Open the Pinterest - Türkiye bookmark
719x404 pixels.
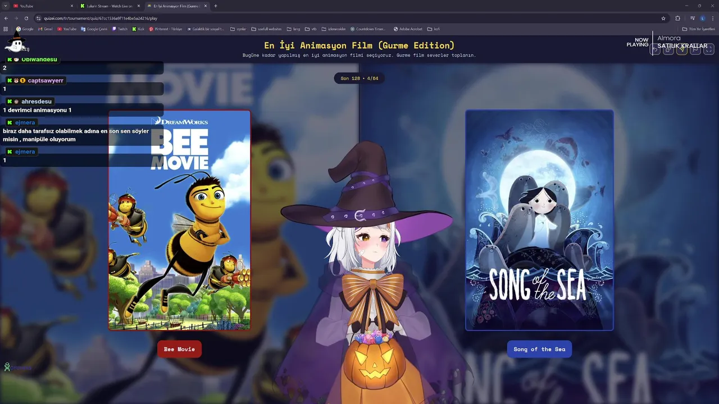tap(166, 29)
